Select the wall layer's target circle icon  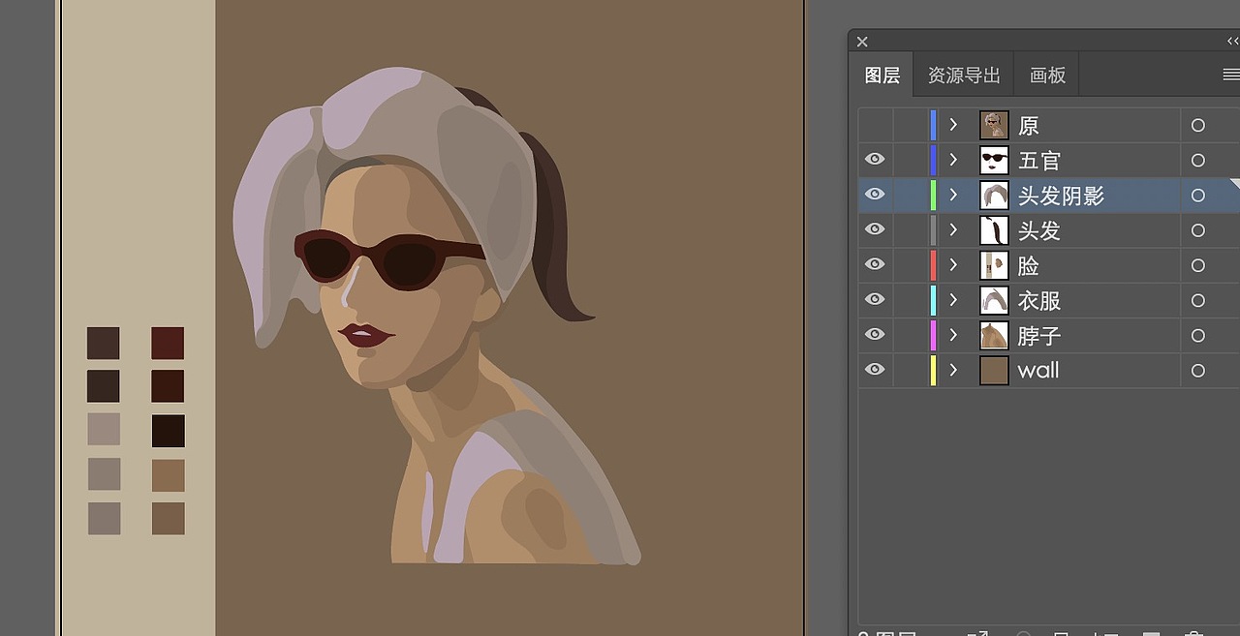1197,371
